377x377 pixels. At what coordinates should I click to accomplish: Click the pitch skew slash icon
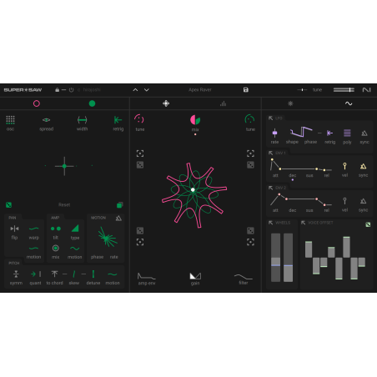tap(74, 274)
